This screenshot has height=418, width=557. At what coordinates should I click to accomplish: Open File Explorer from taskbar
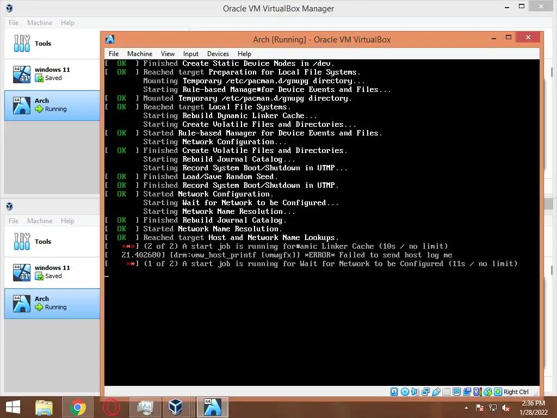pos(44,407)
